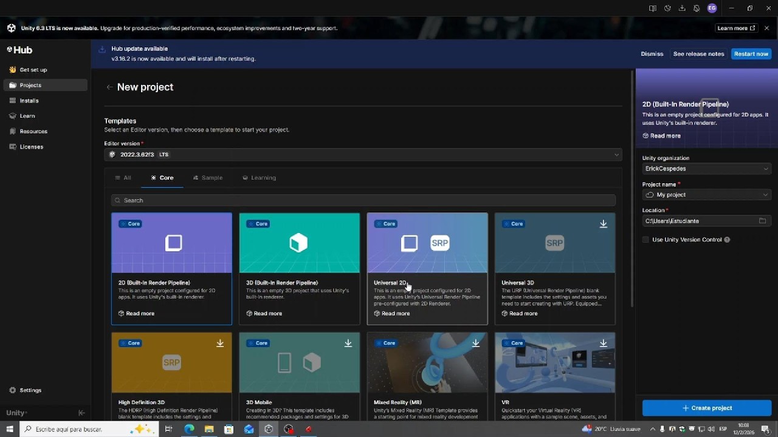This screenshot has height=437, width=778.
Task: Select the VR template card
Action: tap(554, 376)
